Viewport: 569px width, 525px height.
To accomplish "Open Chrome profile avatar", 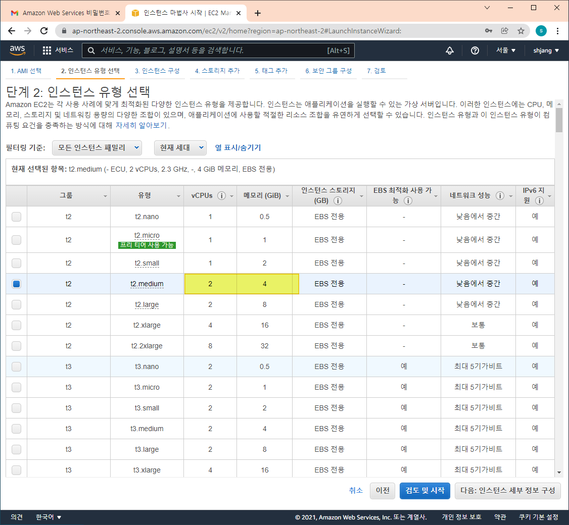I will coord(541,31).
